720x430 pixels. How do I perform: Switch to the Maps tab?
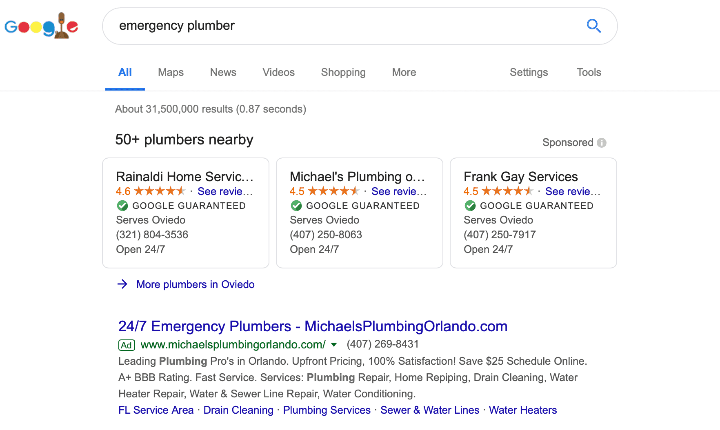click(171, 73)
